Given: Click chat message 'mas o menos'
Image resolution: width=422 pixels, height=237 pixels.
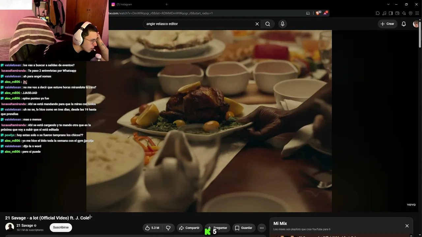Looking at the screenshot, I should pyautogui.click(x=32, y=119).
